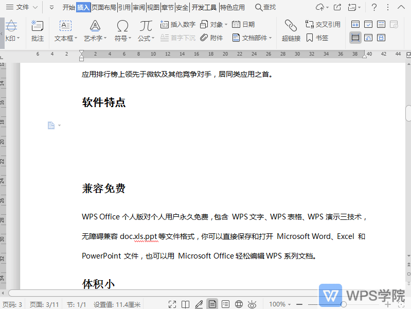Click the 查找 search button
This screenshot has width=411, height=309.
coord(265,7)
